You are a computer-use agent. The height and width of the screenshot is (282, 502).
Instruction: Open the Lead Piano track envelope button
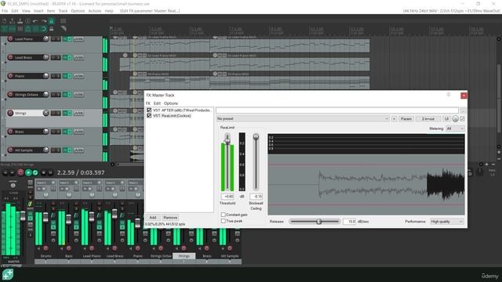pyautogui.click(x=78, y=39)
